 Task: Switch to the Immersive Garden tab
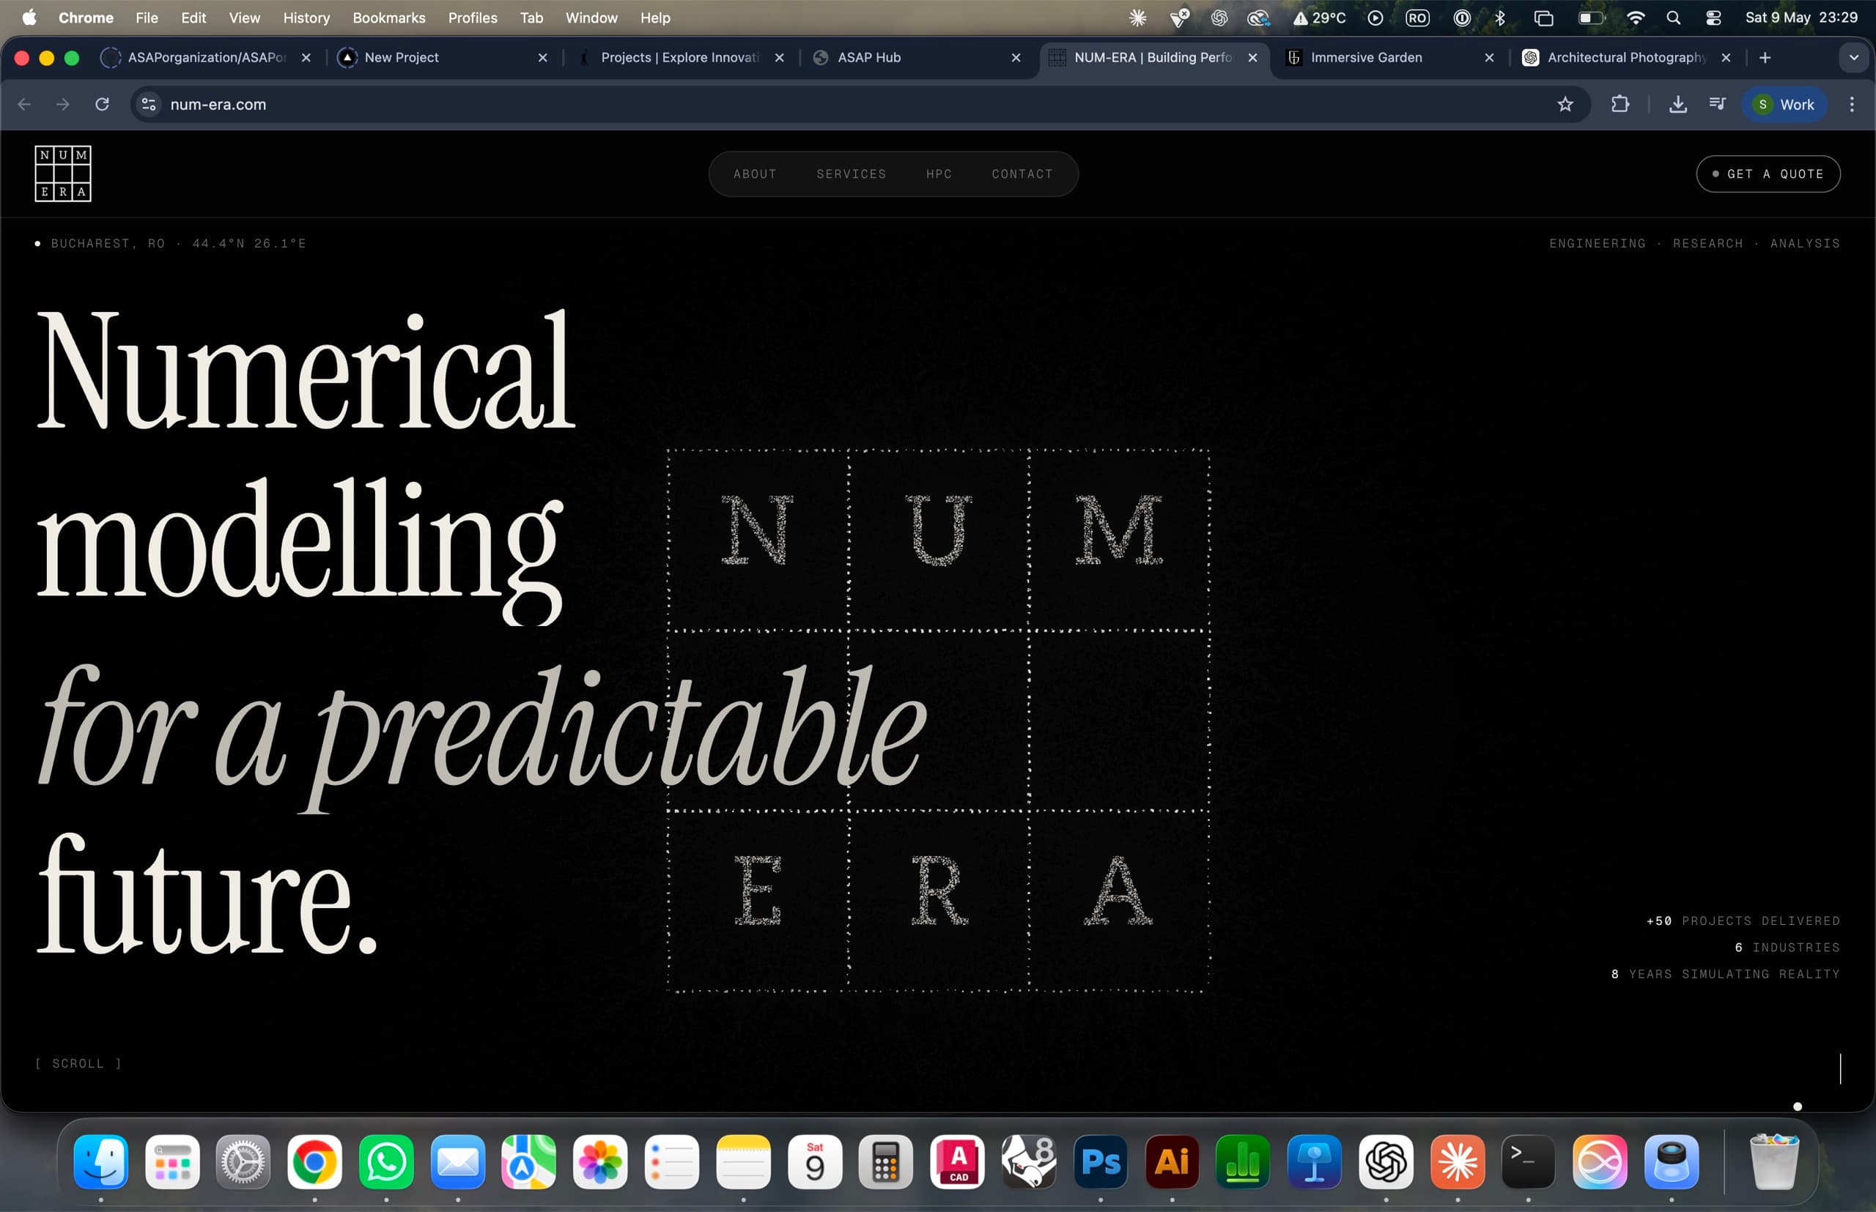click(1391, 57)
